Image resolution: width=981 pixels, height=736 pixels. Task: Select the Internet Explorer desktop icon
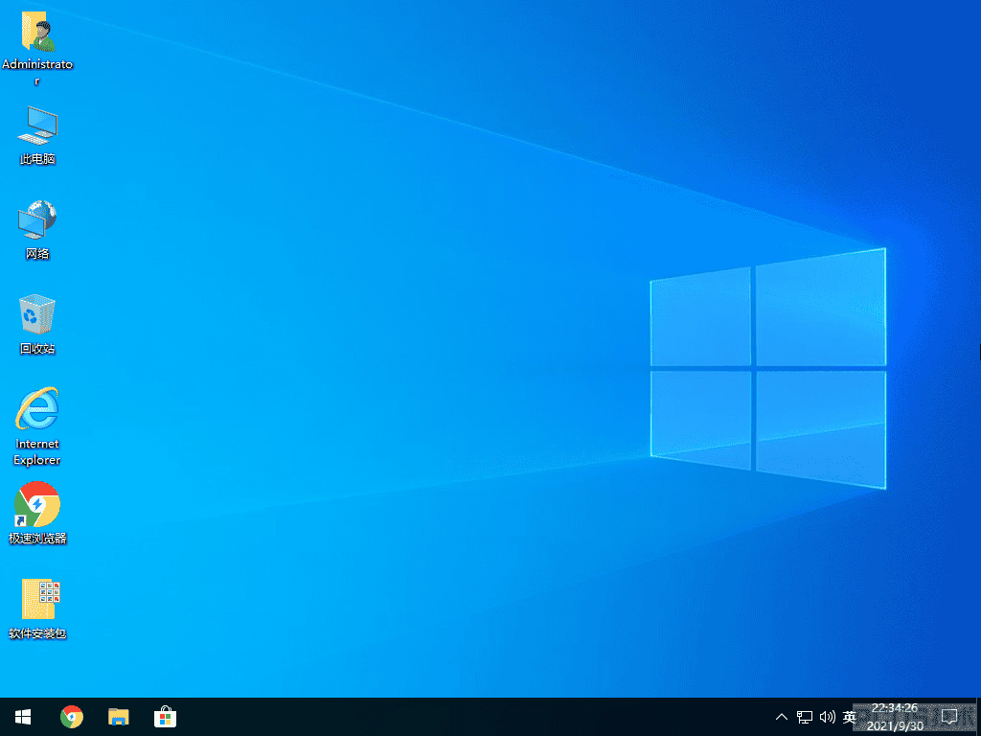coord(37,426)
